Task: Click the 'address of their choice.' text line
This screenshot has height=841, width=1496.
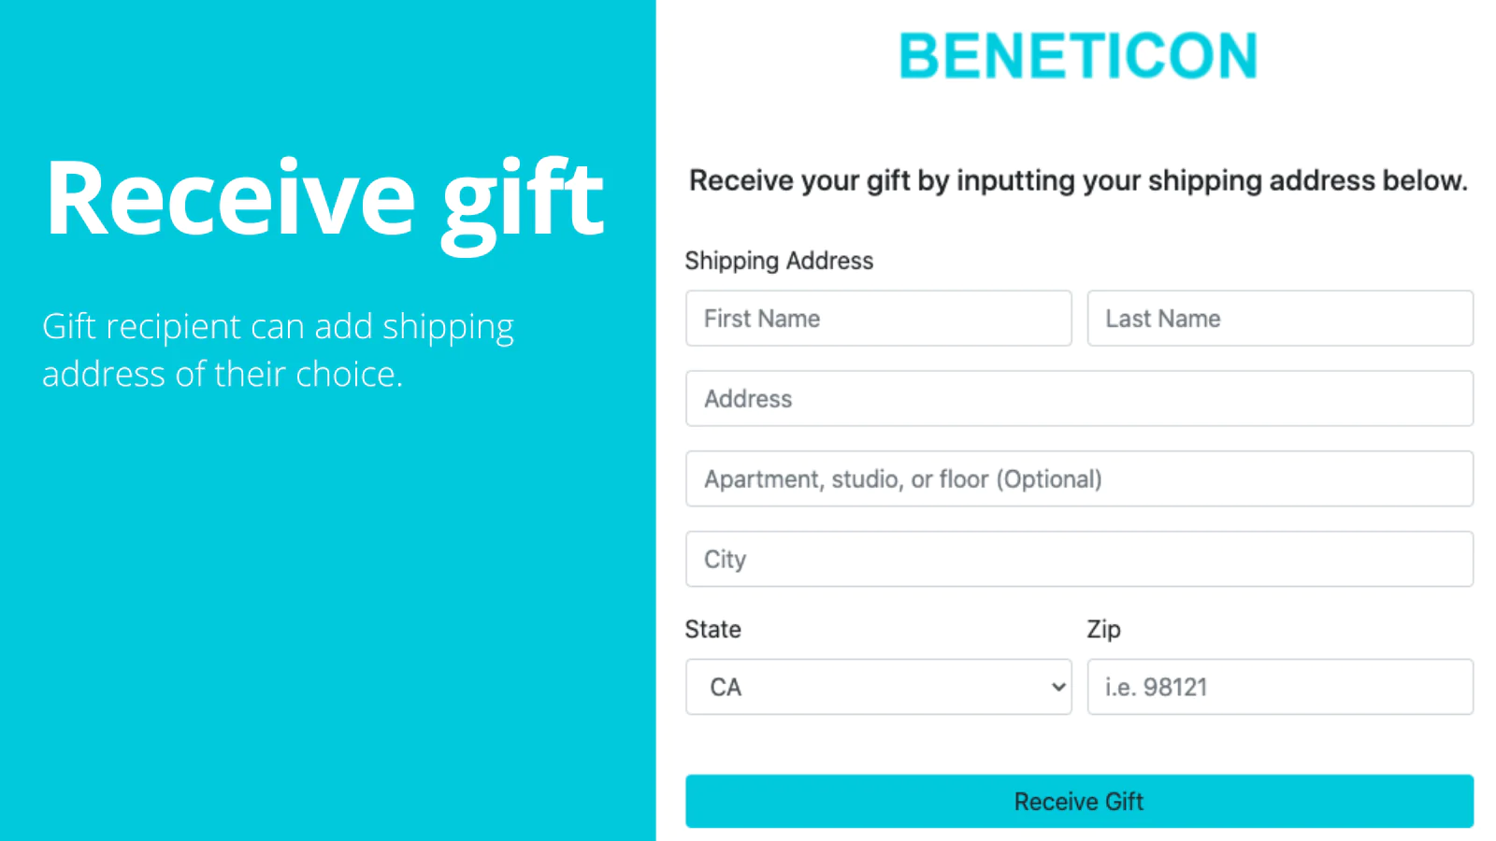Action: [223, 375]
